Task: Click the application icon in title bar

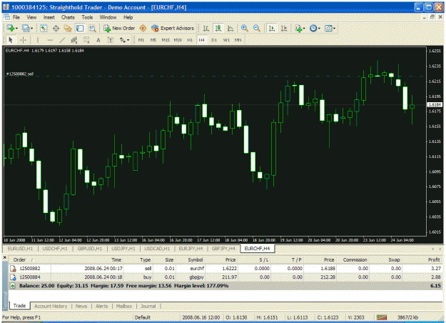Action: click(x=6, y=7)
